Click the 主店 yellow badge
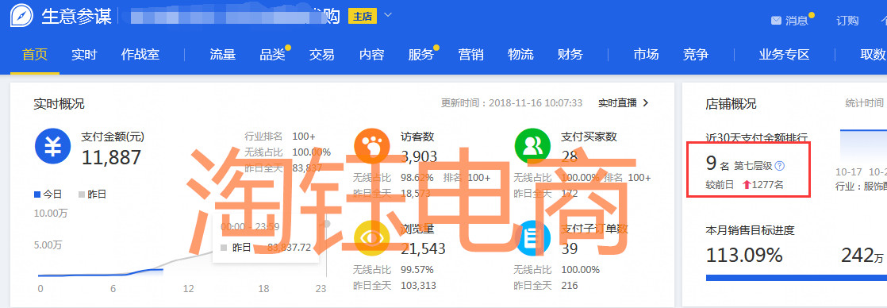887x308 pixels. coord(363,16)
